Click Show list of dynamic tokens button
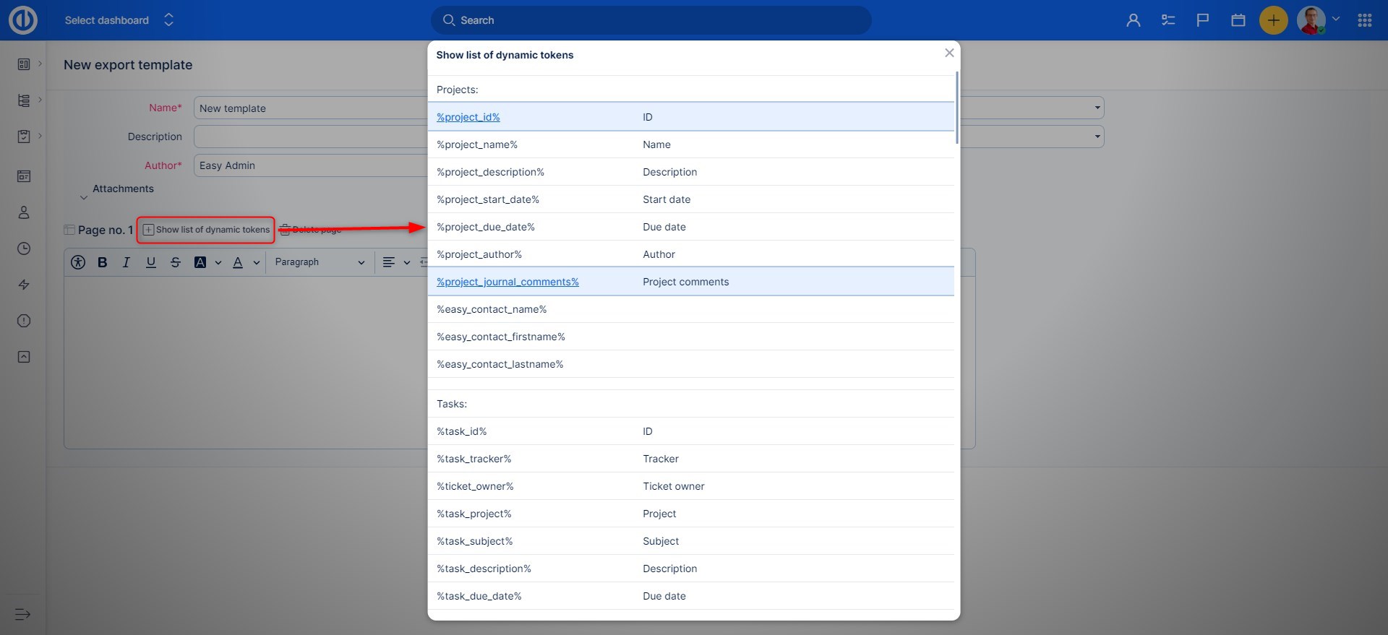The image size is (1388, 635). point(206,230)
